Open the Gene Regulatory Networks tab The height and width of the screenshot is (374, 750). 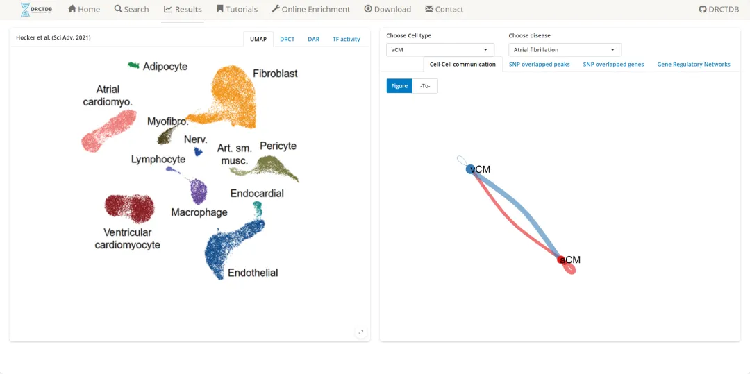click(693, 65)
